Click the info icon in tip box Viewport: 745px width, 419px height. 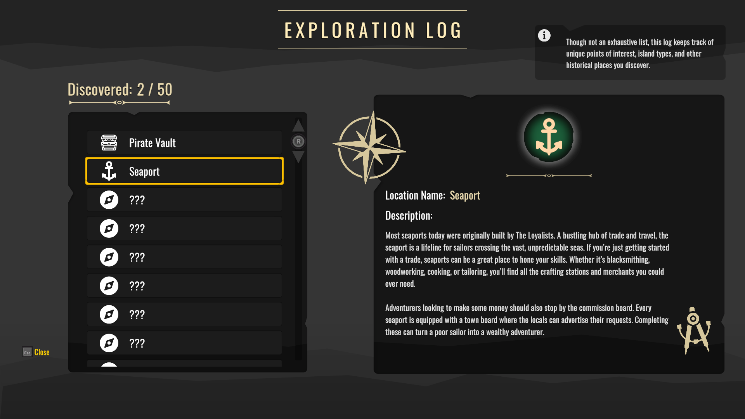(x=544, y=36)
